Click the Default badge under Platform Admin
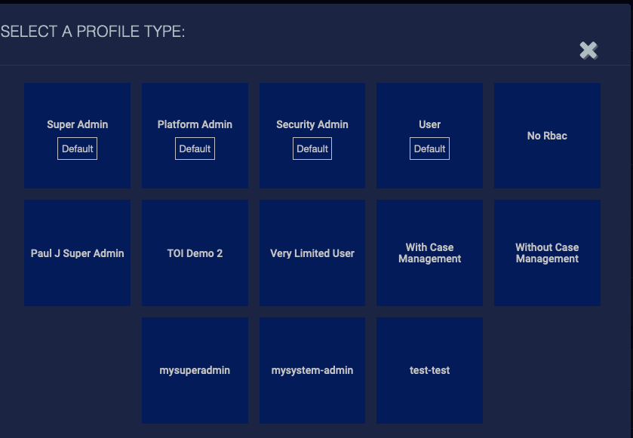Viewport: 633px width, 438px height. tap(195, 149)
